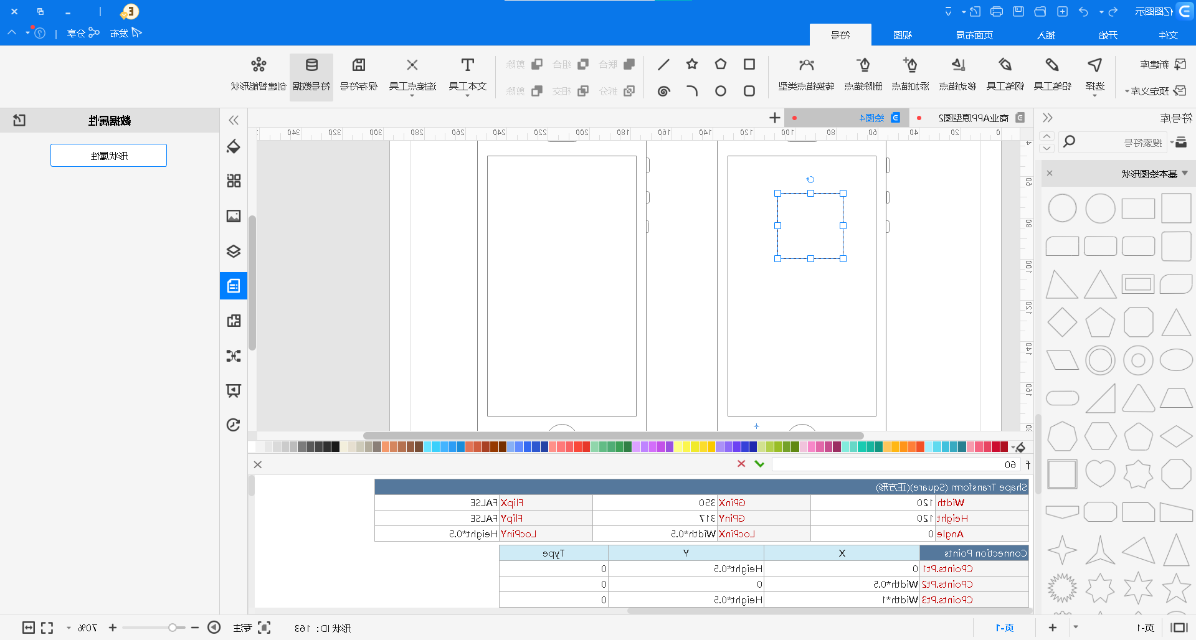Open the page list dropdown arrow
1196x640 pixels.
[x=1076, y=628]
